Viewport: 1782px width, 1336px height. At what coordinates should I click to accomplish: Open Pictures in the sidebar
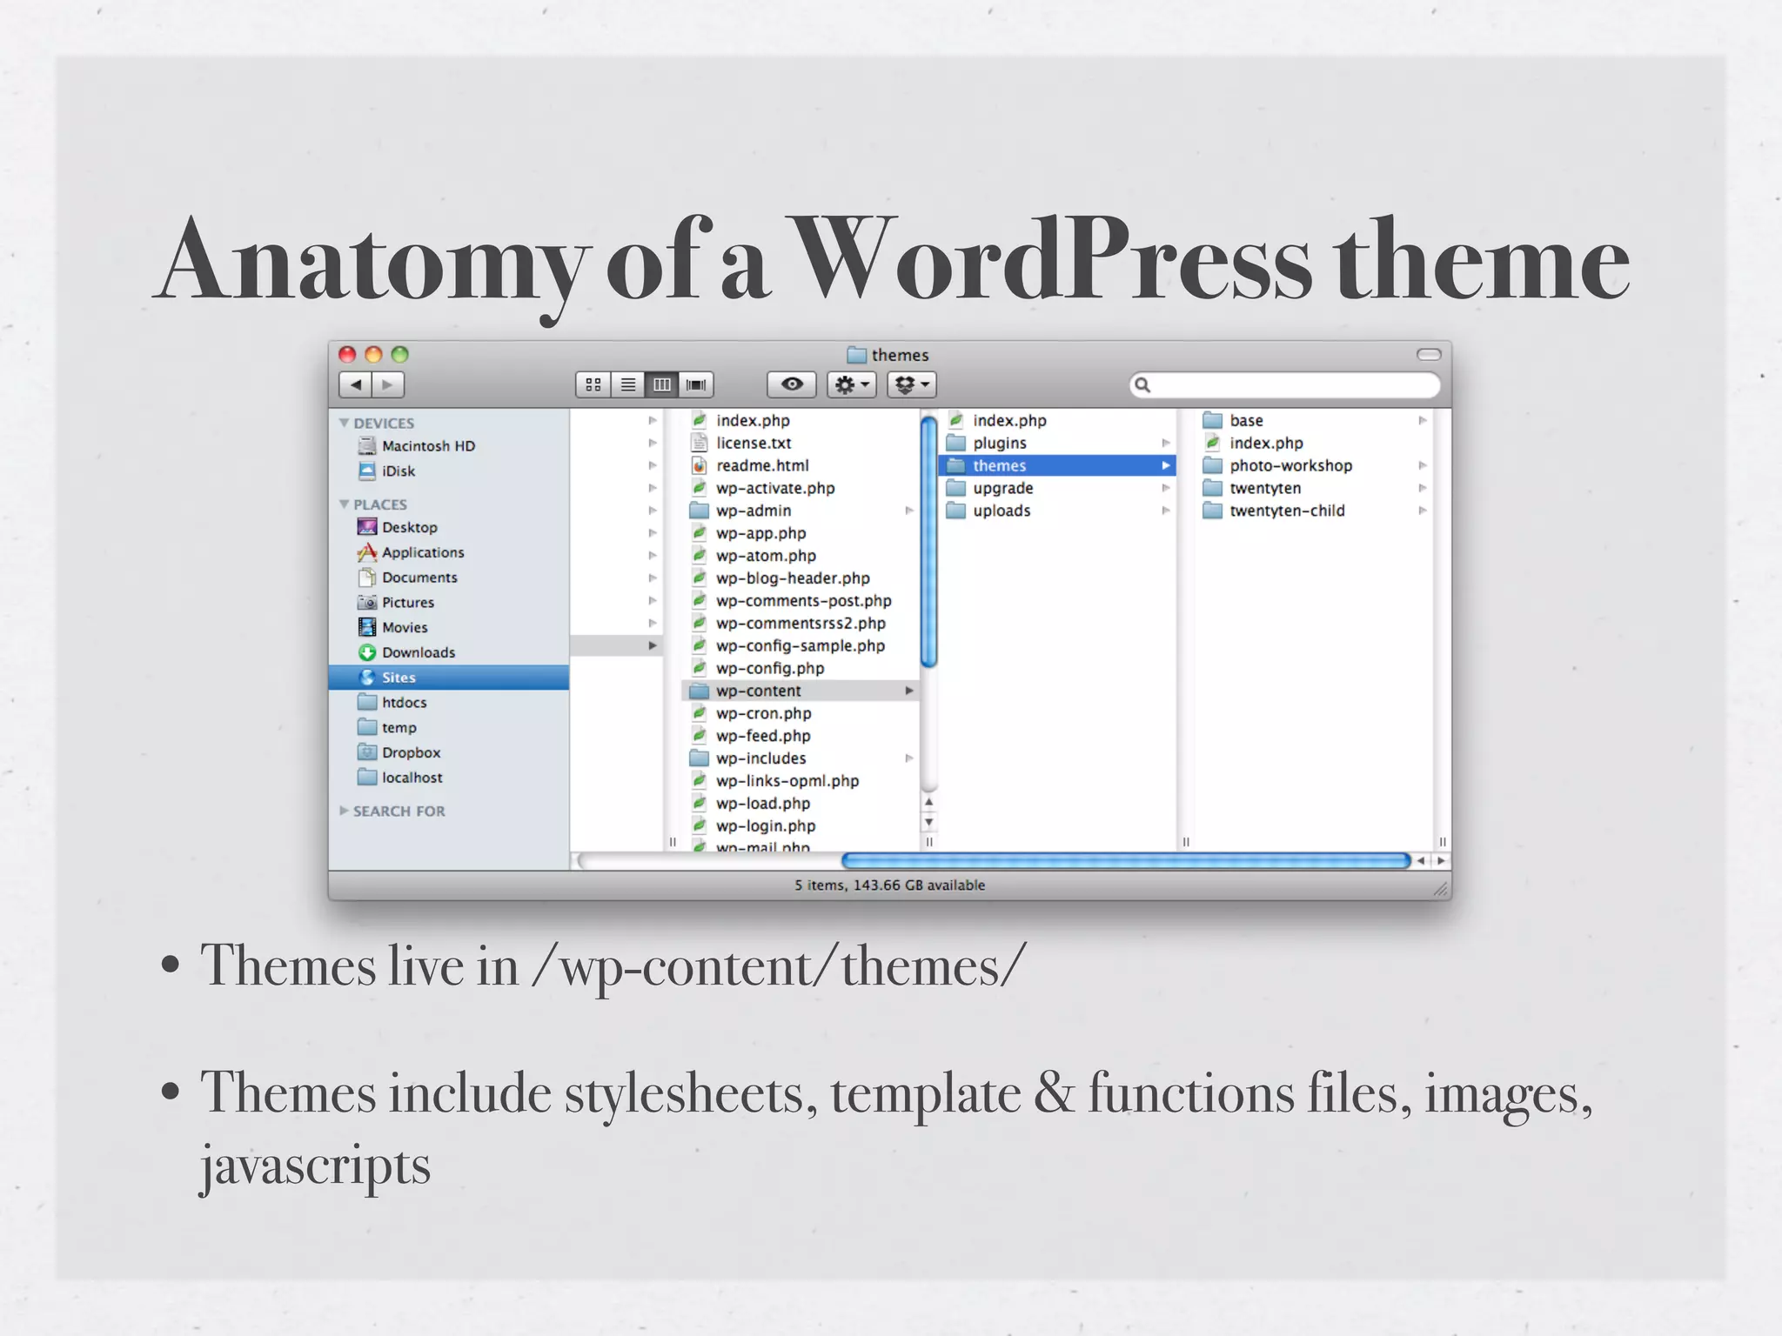point(396,603)
